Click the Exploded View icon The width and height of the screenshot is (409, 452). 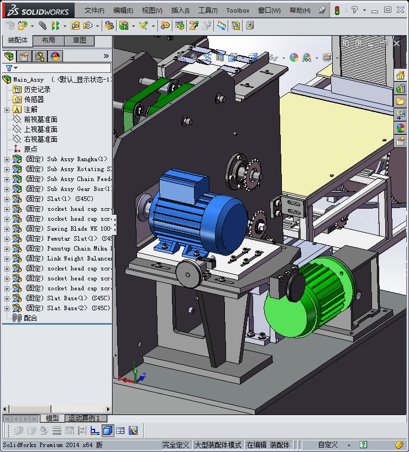pos(193,25)
